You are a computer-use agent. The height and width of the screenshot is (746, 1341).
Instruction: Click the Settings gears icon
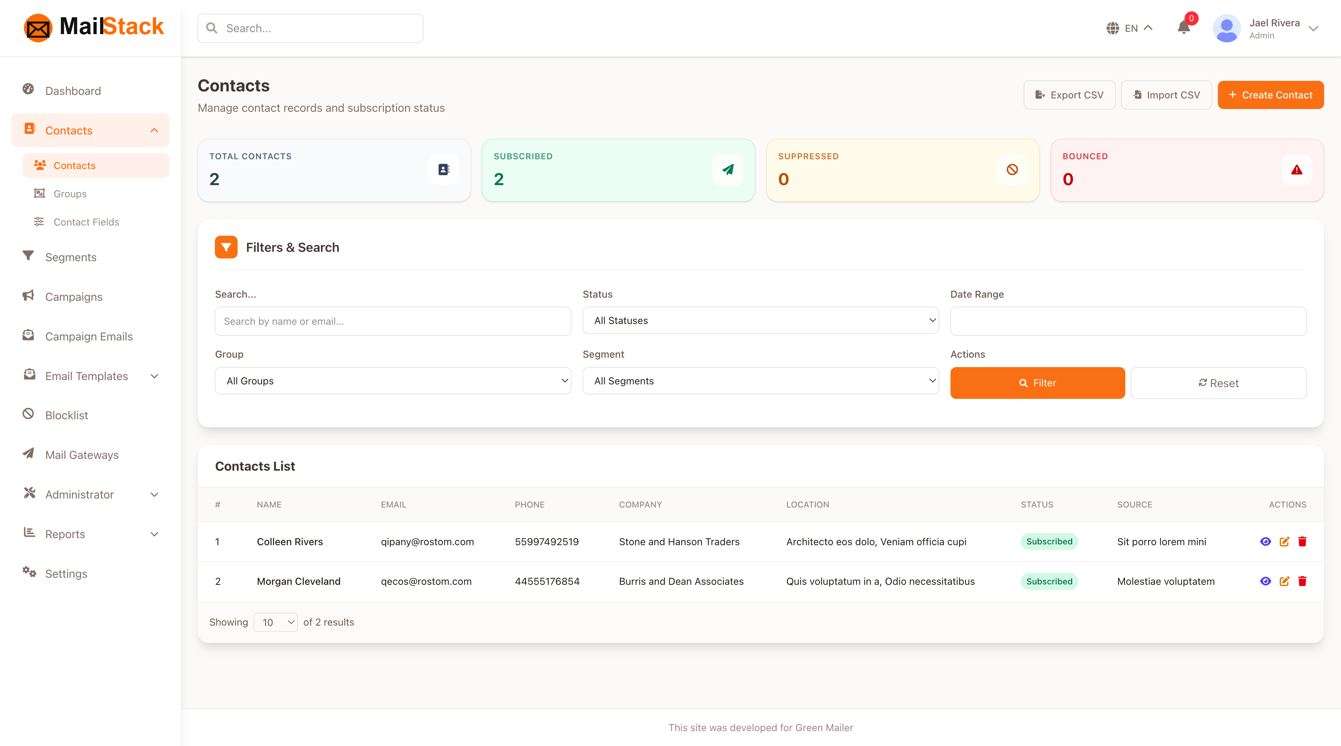[x=29, y=572]
